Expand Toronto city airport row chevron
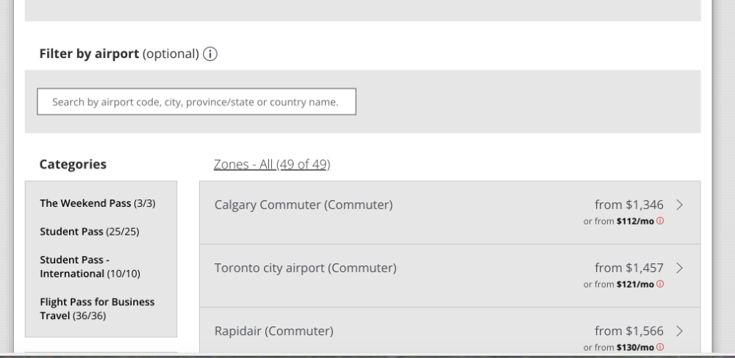Image resolution: width=735 pixels, height=358 pixels. tap(679, 268)
